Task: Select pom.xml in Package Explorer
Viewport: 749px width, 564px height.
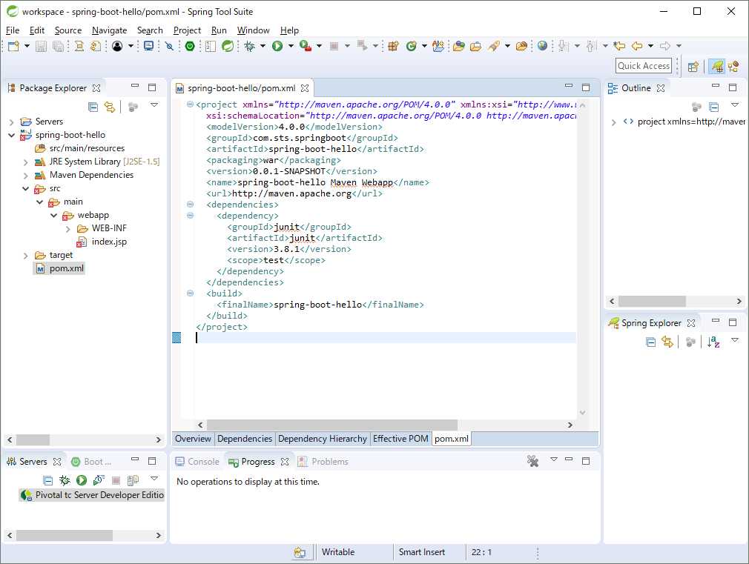Action: click(60, 268)
